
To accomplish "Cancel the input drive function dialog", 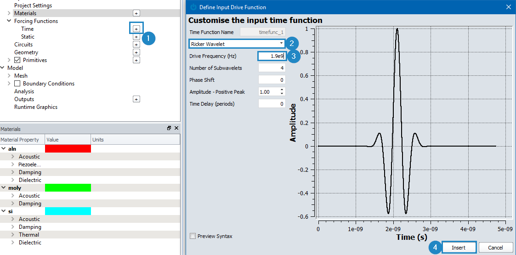I will (496, 248).
